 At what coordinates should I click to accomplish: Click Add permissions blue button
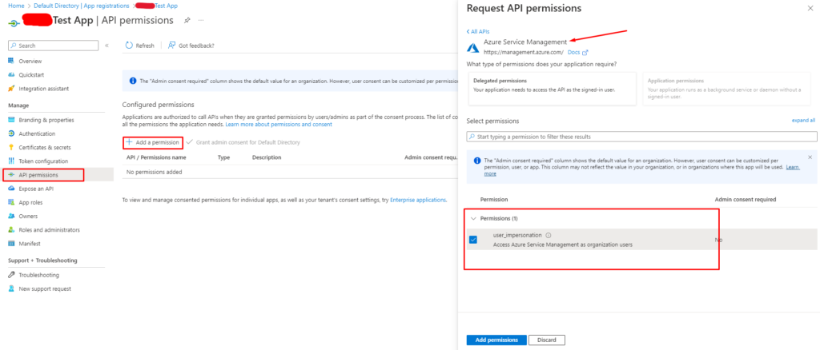click(496, 340)
